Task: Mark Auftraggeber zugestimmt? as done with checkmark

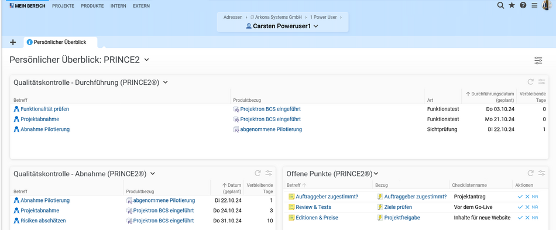Action: [520, 197]
